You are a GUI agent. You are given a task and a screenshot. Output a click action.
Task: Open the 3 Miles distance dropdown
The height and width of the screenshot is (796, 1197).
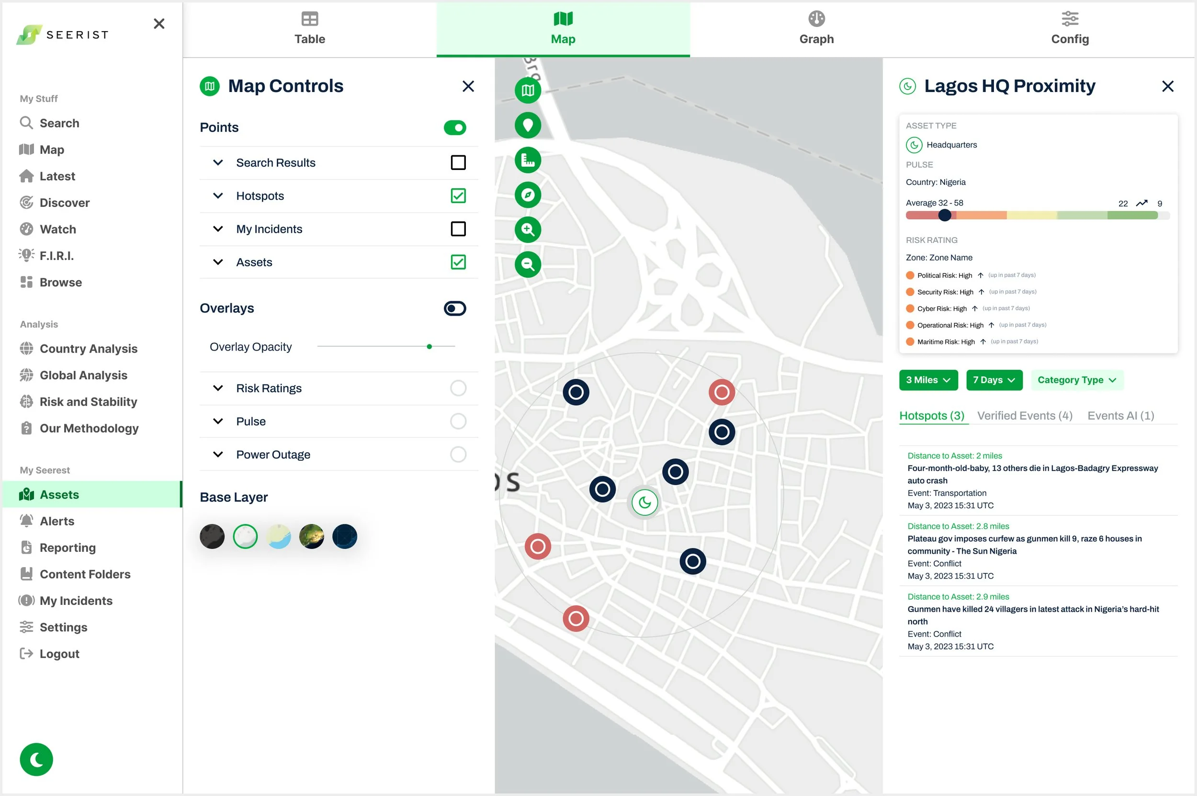click(928, 380)
